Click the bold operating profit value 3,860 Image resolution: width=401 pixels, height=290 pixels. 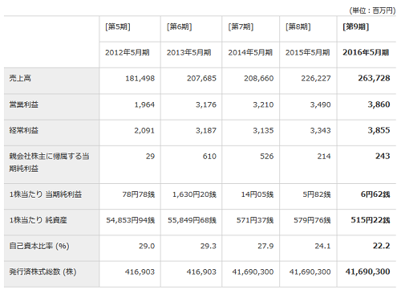pyautogui.click(x=379, y=104)
